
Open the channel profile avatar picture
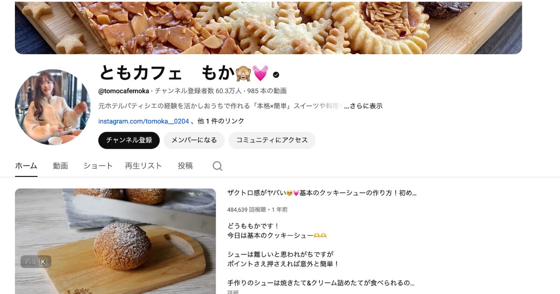tap(53, 107)
